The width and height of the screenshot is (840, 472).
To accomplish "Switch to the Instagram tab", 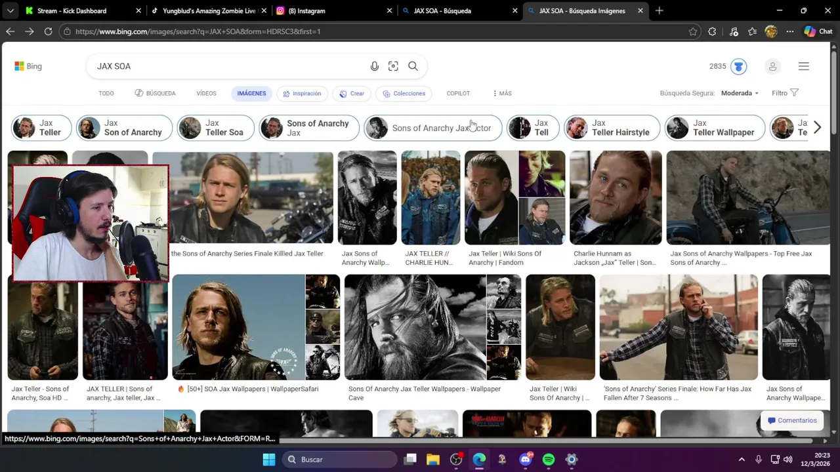I will tap(334, 10).
